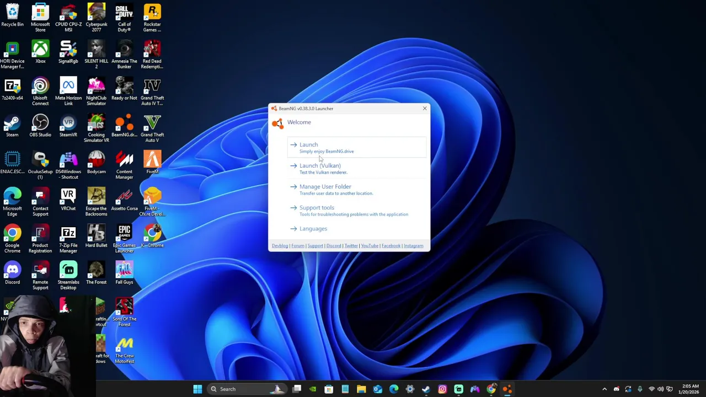
Task: Open the Devblog link
Action: pyautogui.click(x=280, y=246)
